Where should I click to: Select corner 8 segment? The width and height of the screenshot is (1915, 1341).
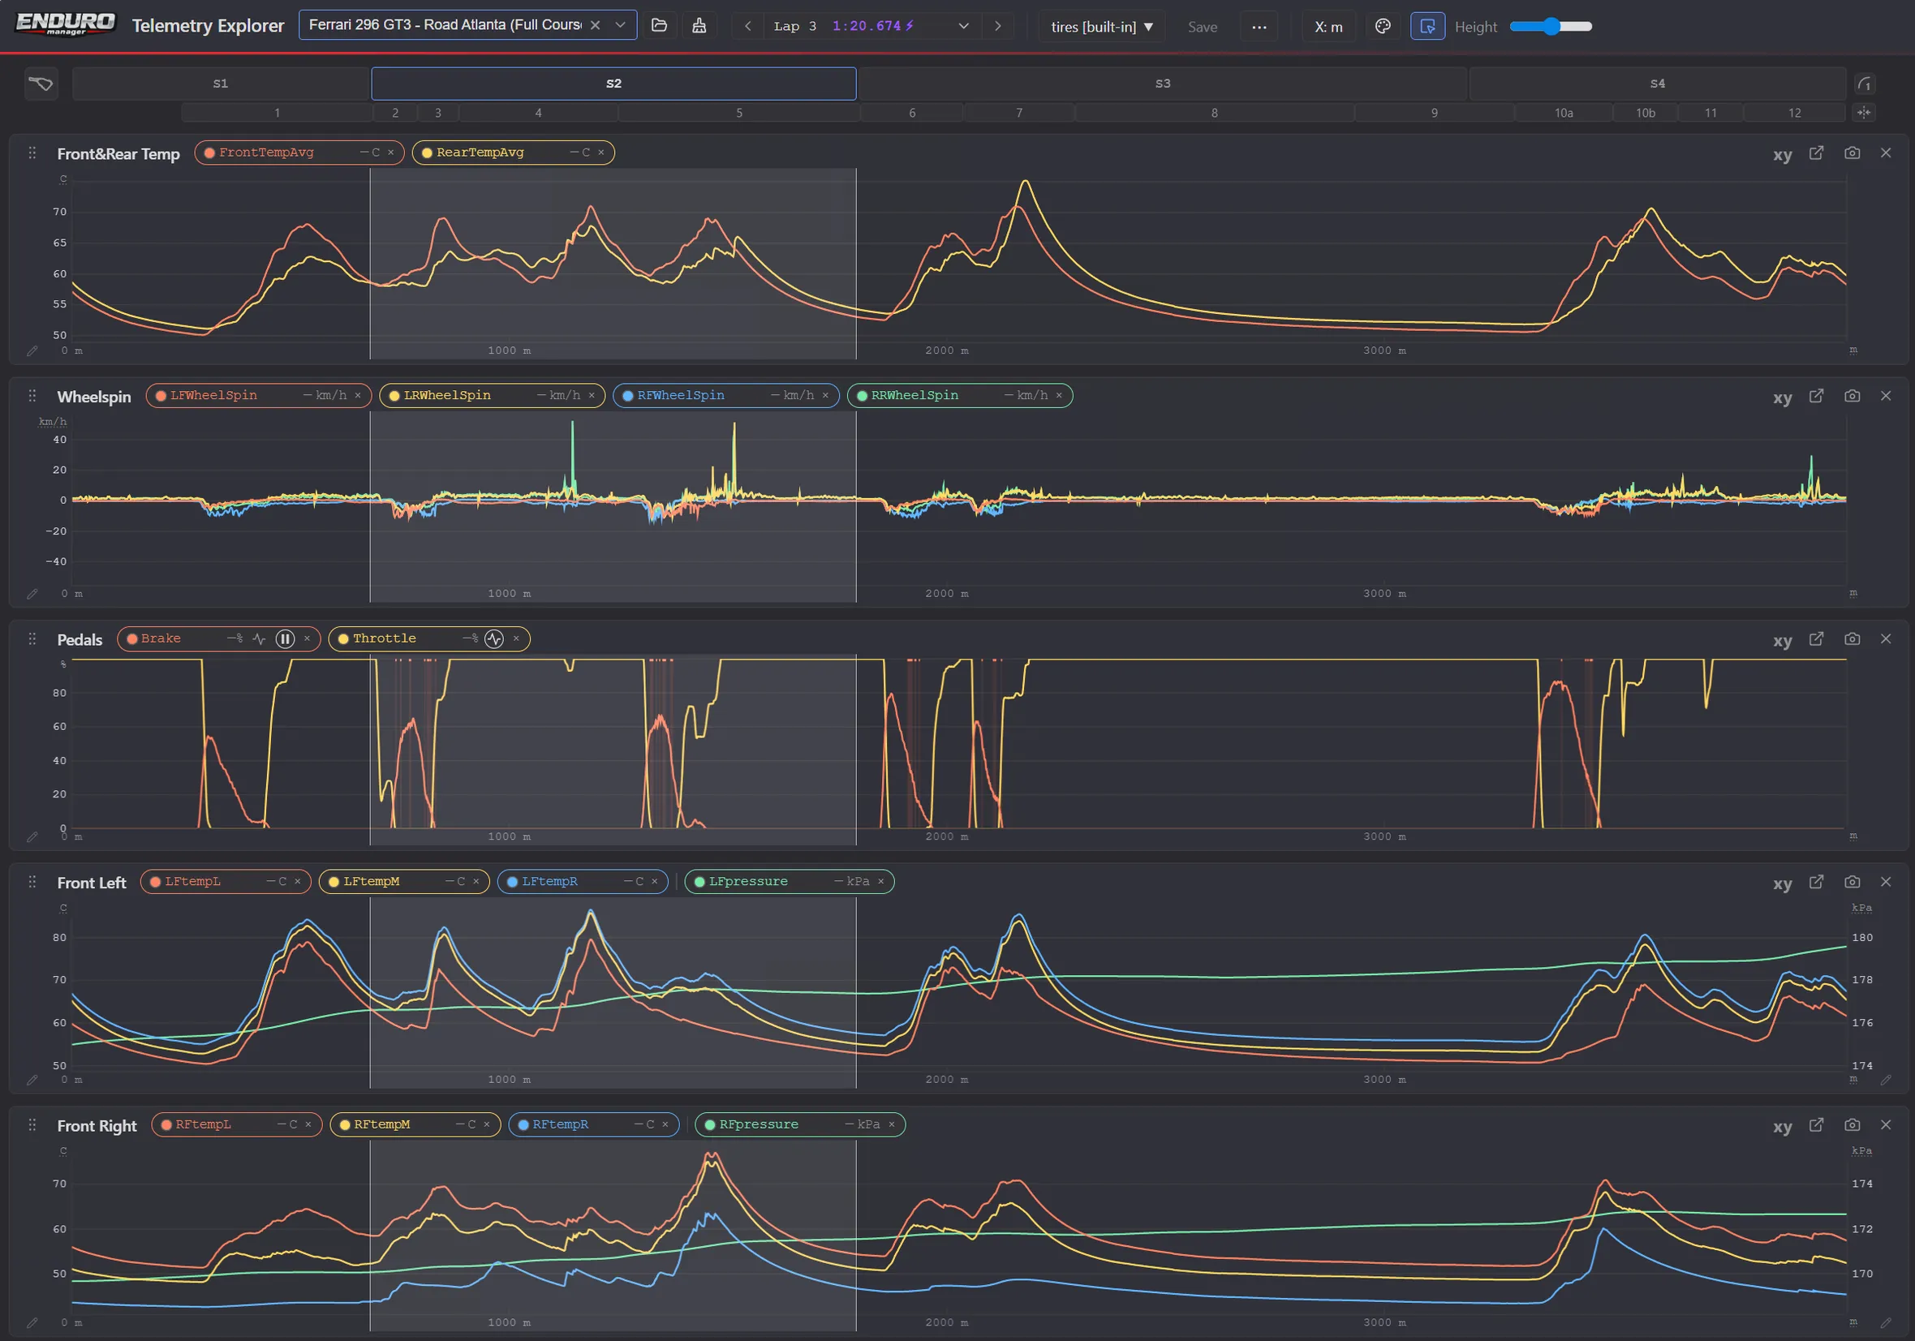pyautogui.click(x=1215, y=113)
